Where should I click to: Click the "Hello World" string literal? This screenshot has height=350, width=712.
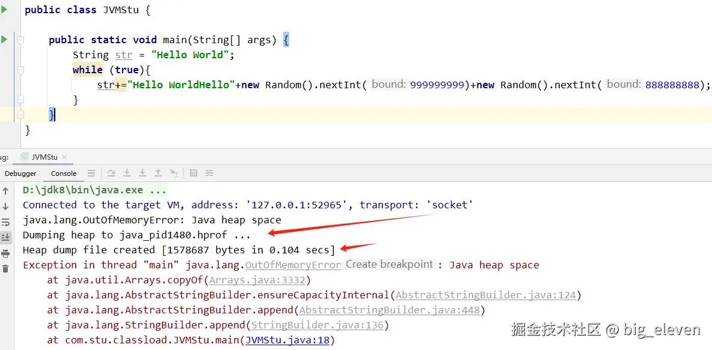pos(190,55)
